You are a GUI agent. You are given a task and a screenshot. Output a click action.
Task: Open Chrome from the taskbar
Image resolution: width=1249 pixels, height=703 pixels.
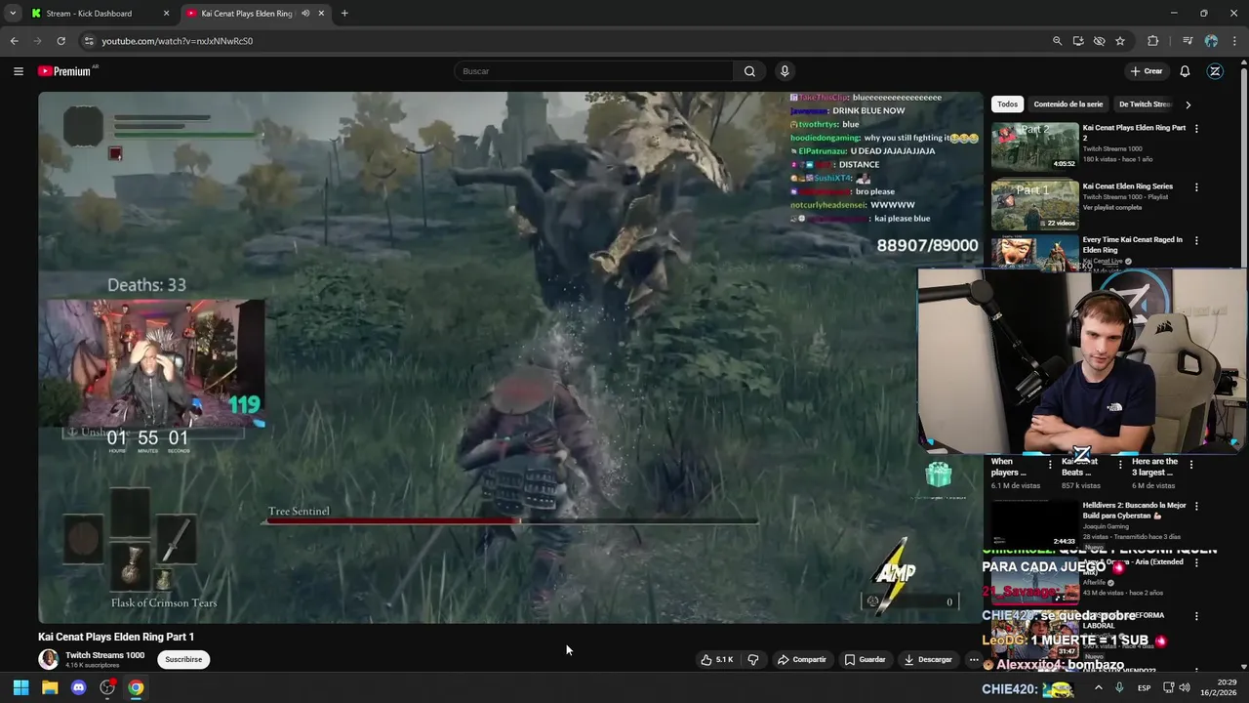[x=136, y=687]
